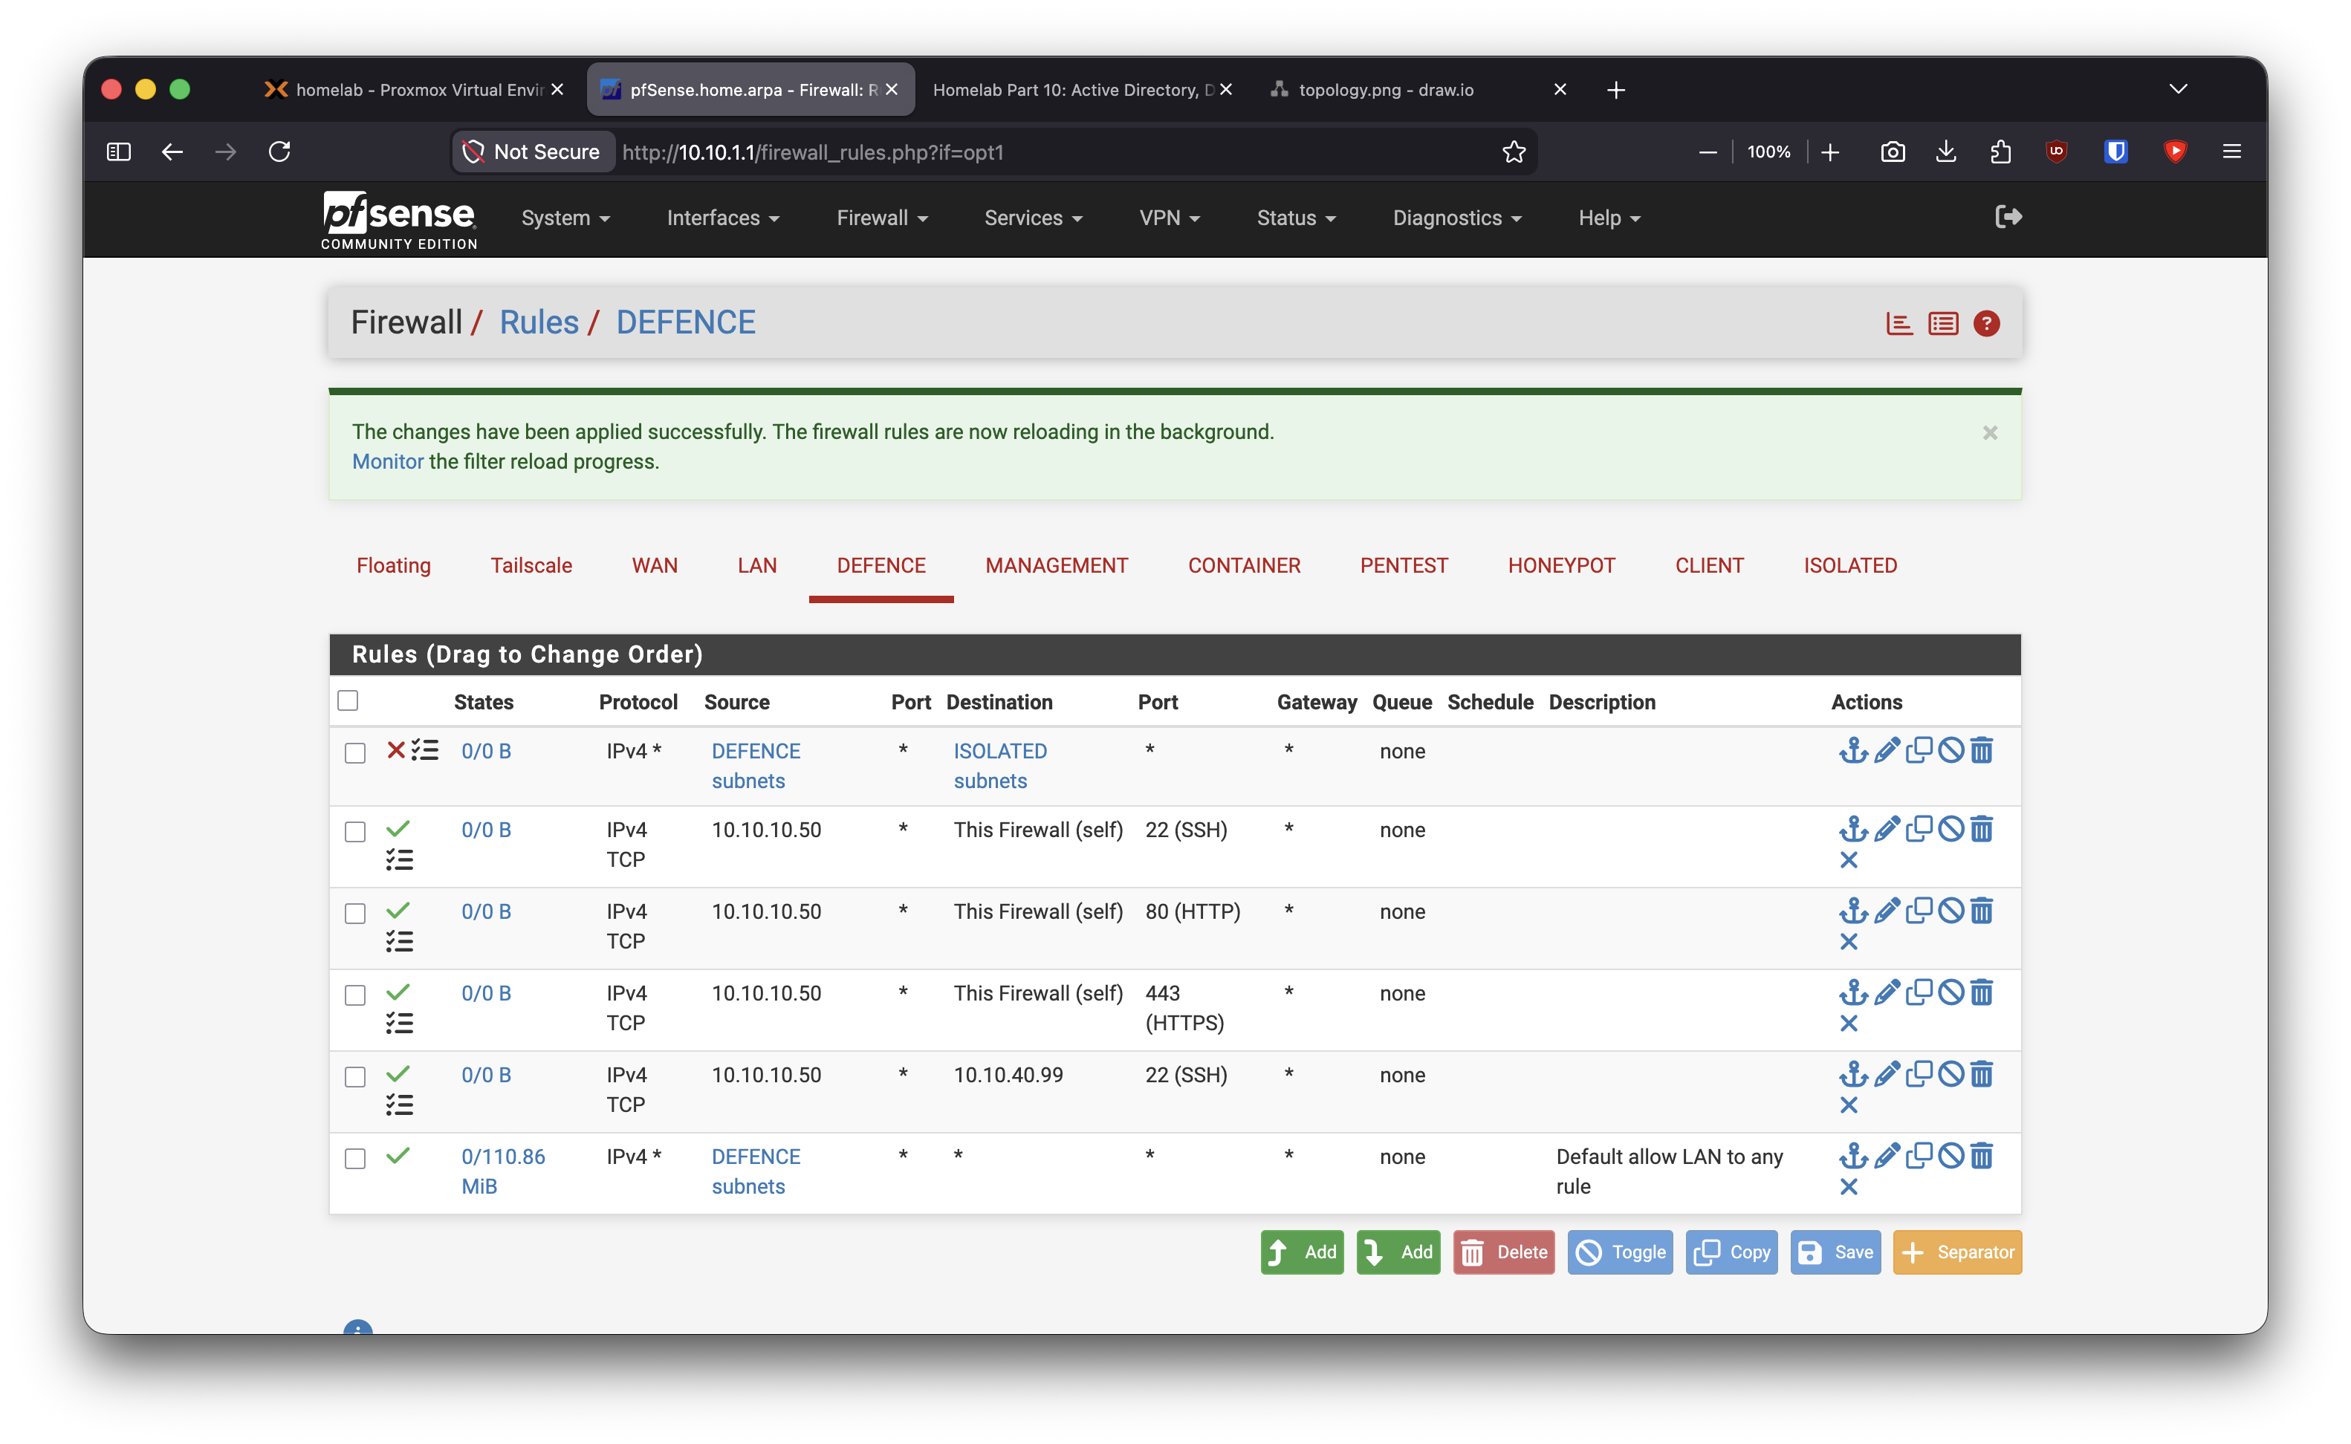The width and height of the screenshot is (2351, 1444).
Task: Check the 443 (HTTPS) rule checkbox
Action: coord(354,994)
